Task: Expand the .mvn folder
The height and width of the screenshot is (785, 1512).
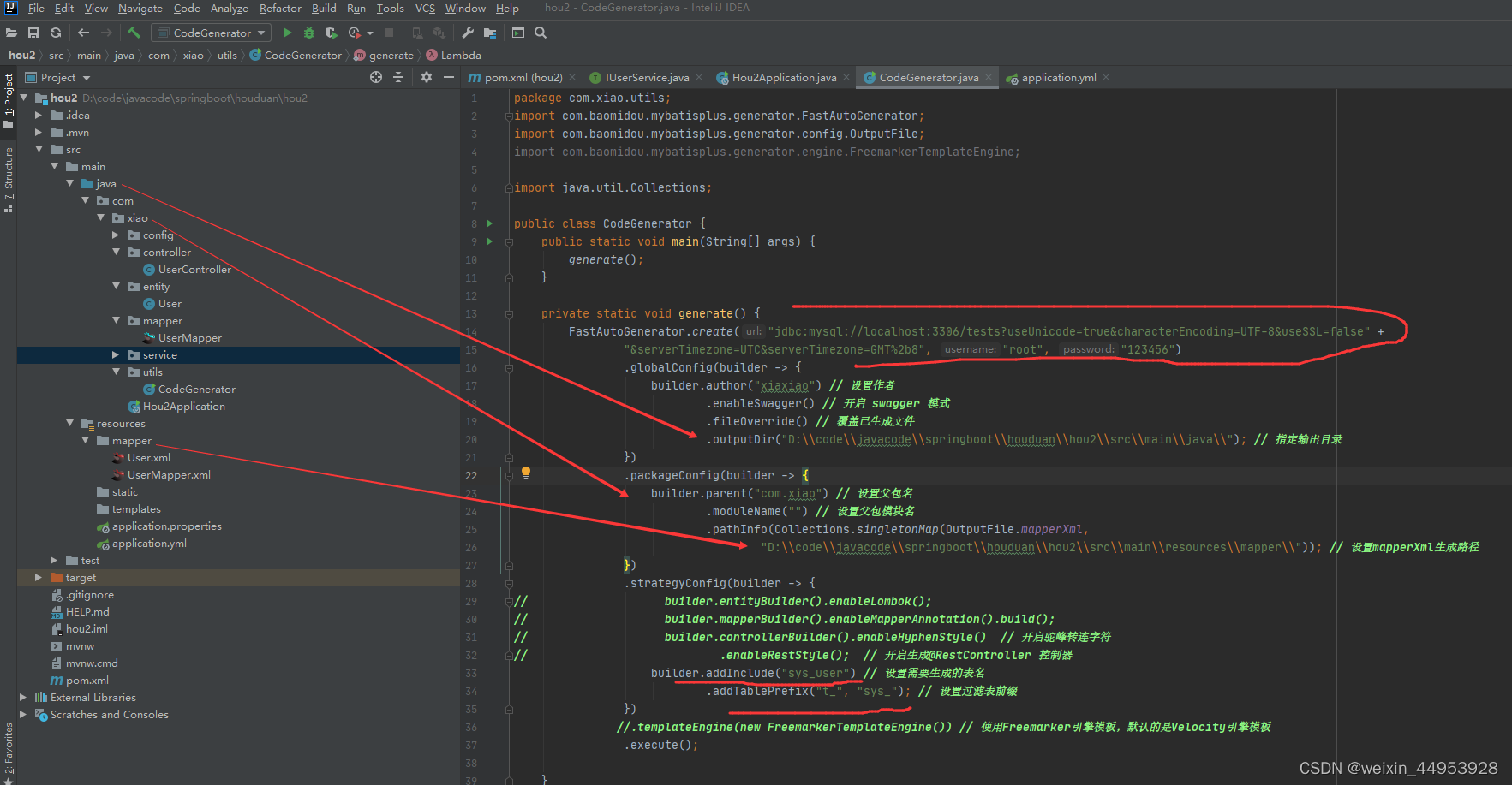Action: pyautogui.click(x=39, y=132)
